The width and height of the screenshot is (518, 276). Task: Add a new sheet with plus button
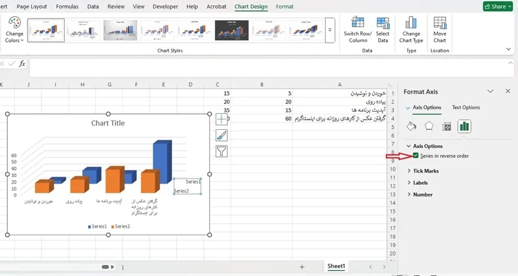(302, 267)
